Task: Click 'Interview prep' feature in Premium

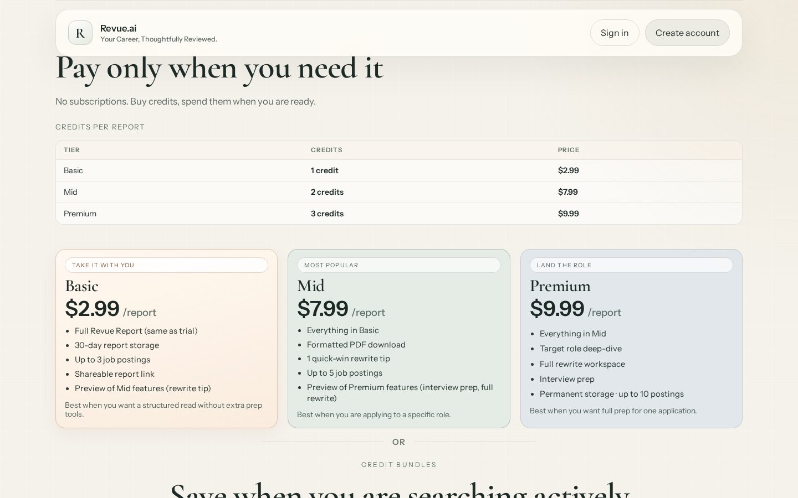Action: (567, 379)
